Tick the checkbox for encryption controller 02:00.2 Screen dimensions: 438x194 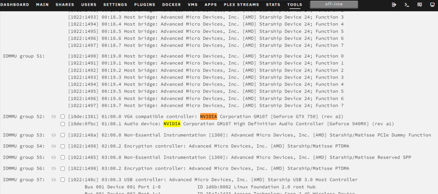[x=63, y=146]
